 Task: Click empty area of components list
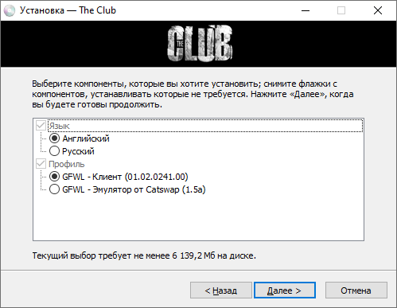pyautogui.click(x=198, y=217)
